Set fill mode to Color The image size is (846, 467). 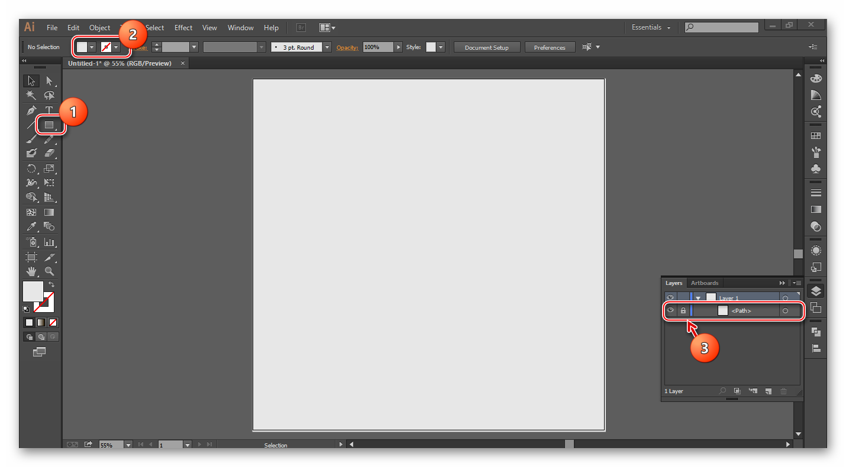point(29,322)
